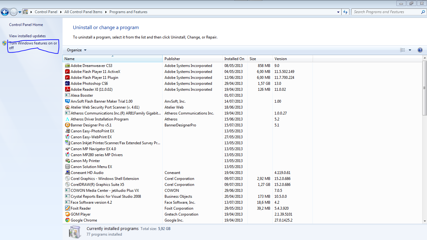The height and width of the screenshot is (240, 427).
Task: Click the Canon Easy-WebPrint EX icon
Action: (67, 137)
